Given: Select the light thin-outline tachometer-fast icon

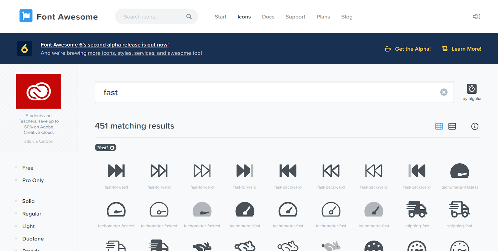Looking at the screenshot, I should 331,209.
